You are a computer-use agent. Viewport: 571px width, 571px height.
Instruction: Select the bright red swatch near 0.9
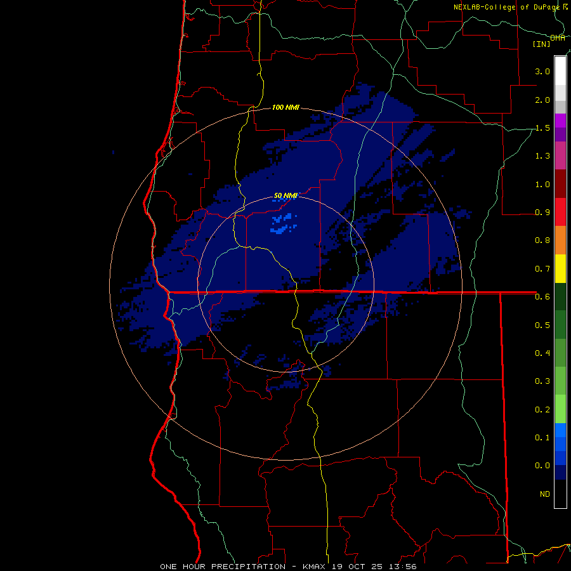coord(560,212)
